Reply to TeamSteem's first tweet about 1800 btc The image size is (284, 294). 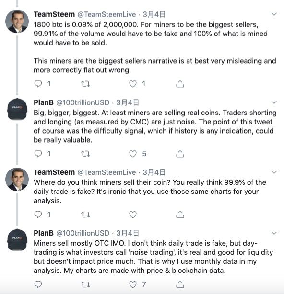(38, 84)
